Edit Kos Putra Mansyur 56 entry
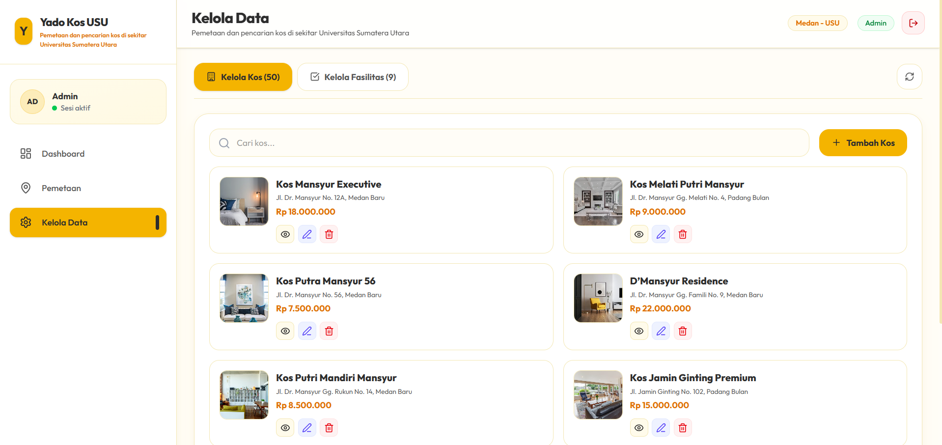This screenshot has width=942, height=445. (307, 331)
